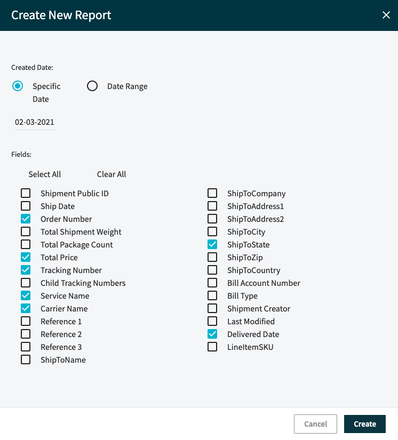
Task: Enable the Total Package Count field
Action: tap(25, 244)
